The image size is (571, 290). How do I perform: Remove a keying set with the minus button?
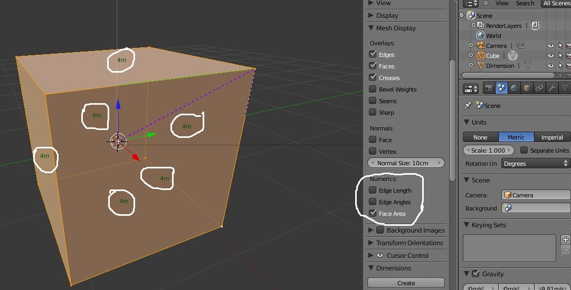click(x=565, y=250)
